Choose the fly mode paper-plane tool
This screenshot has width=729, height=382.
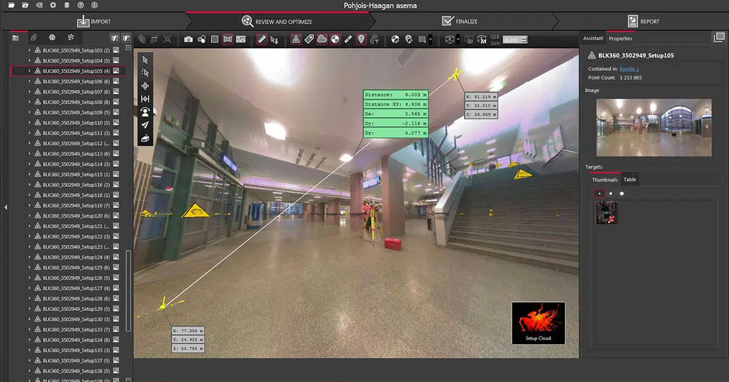pos(145,125)
